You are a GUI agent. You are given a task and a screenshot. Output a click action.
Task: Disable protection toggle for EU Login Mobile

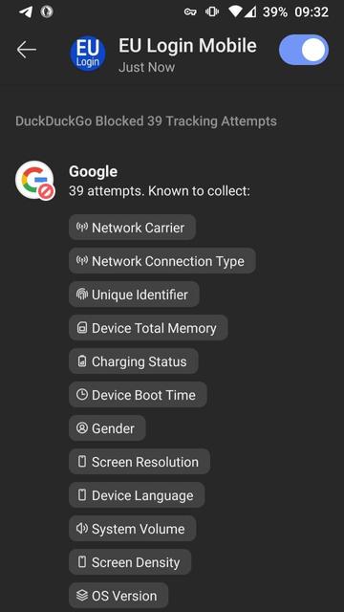[304, 50]
